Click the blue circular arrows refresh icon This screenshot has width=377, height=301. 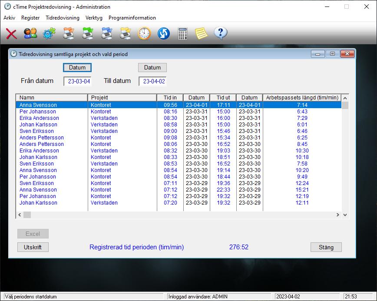tap(164, 33)
